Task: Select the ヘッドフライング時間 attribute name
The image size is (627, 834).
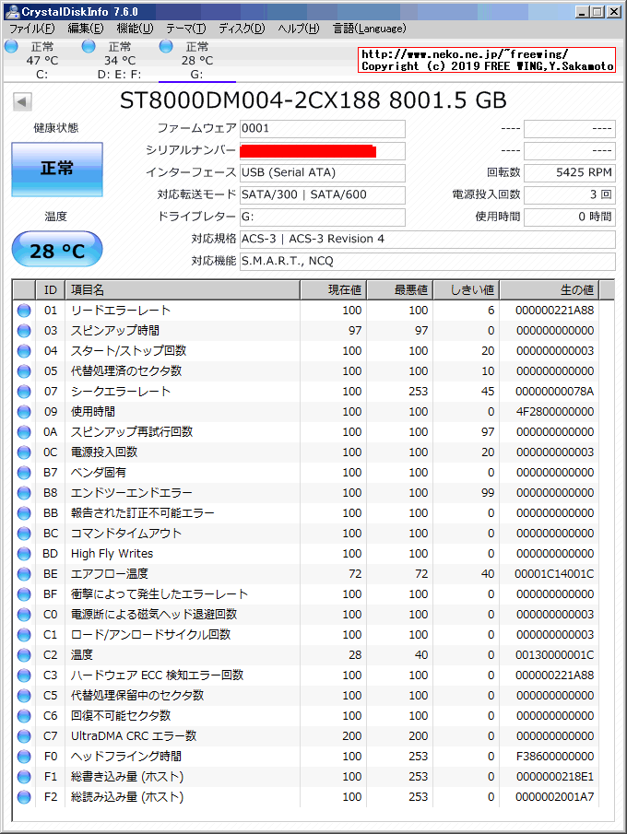Action: click(126, 757)
